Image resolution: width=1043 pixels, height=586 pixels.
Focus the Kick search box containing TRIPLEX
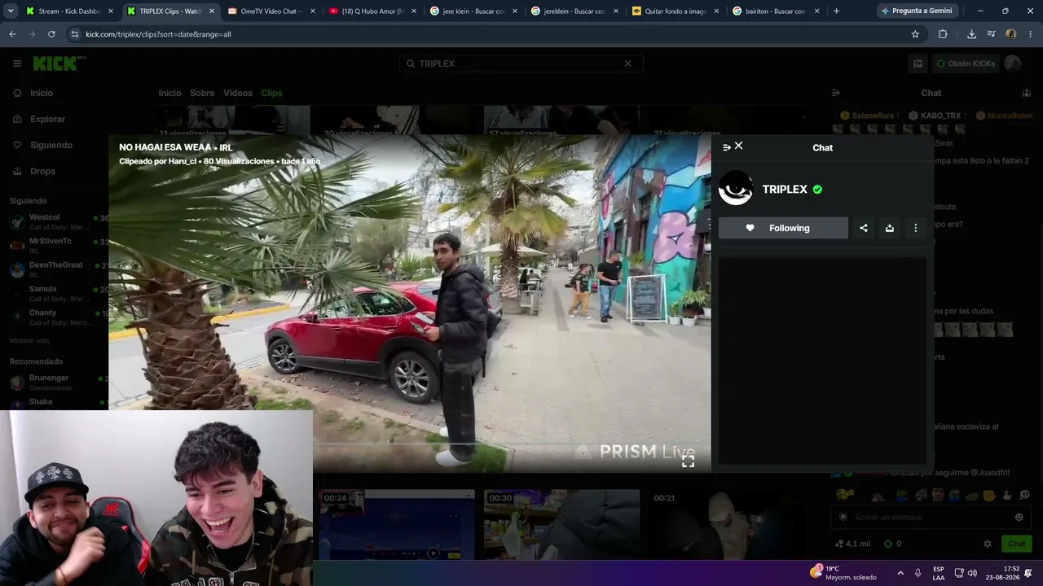click(x=521, y=63)
